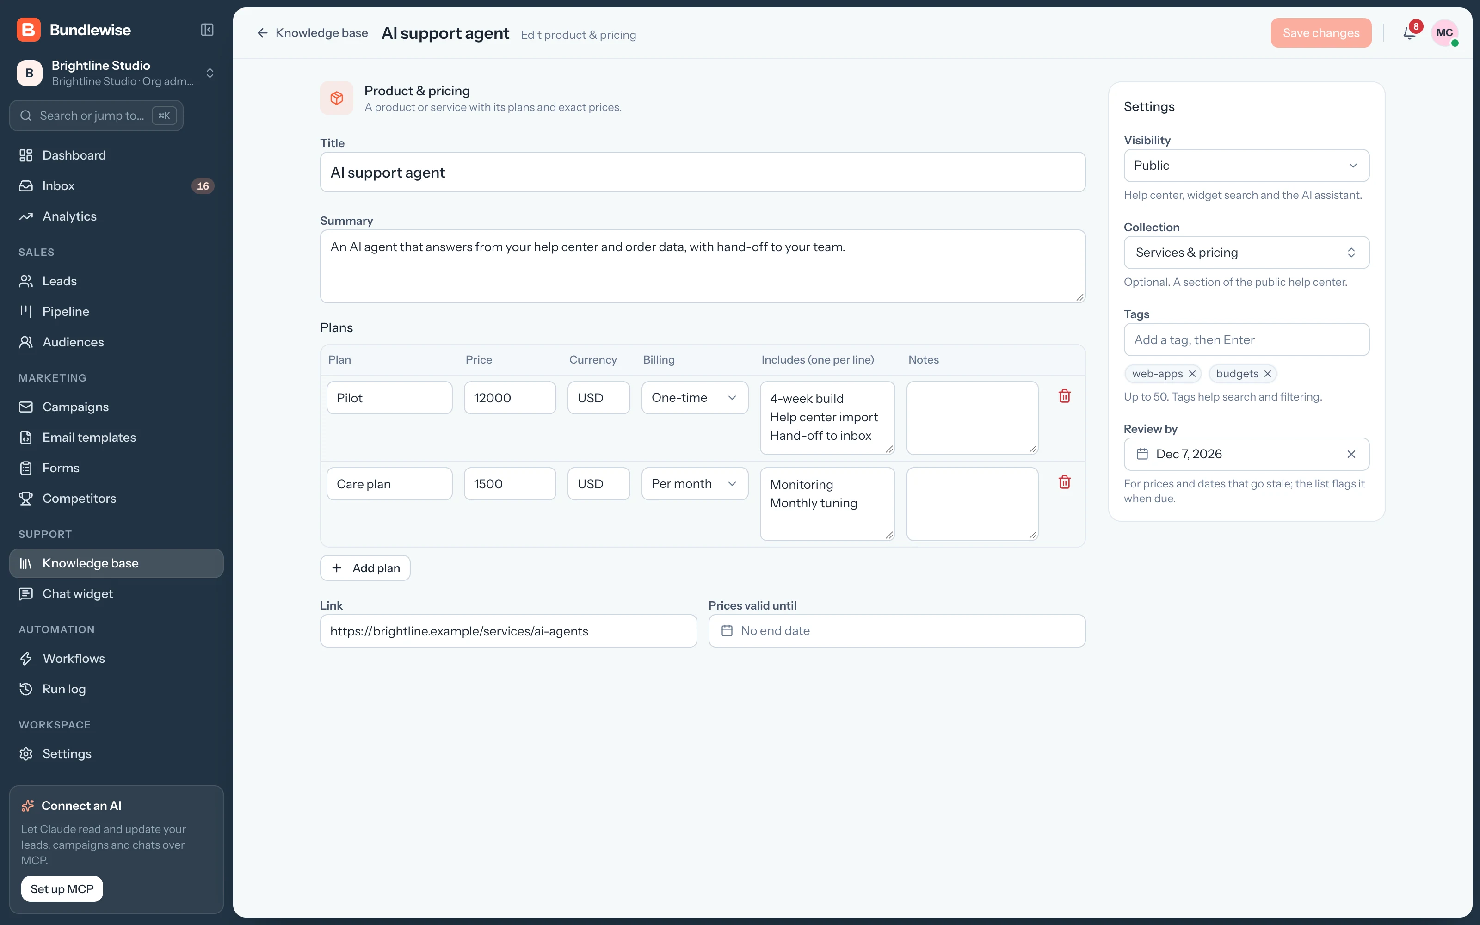
Task: Click the Bundlewise logo icon
Action: (x=29, y=30)
